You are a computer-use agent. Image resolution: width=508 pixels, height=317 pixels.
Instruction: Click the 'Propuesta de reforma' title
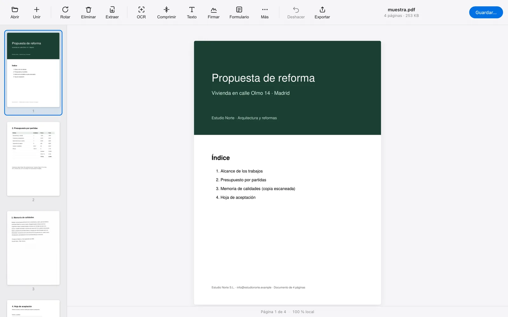point(263,78)
